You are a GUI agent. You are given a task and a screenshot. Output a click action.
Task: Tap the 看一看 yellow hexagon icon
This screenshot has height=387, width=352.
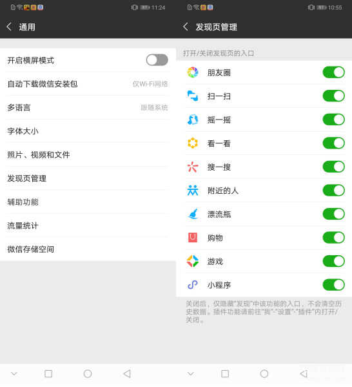coord(193,143)
